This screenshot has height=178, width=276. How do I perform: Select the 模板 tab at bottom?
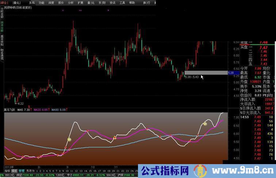14,171
